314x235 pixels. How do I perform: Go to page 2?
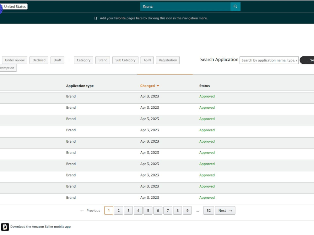(x=119, y=211)
